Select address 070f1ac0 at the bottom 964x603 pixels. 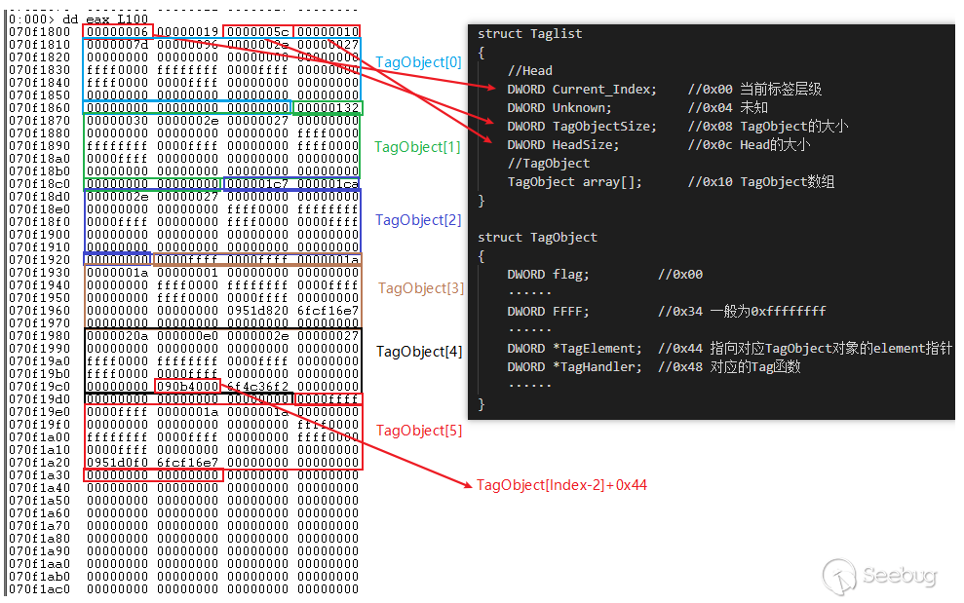39,588
